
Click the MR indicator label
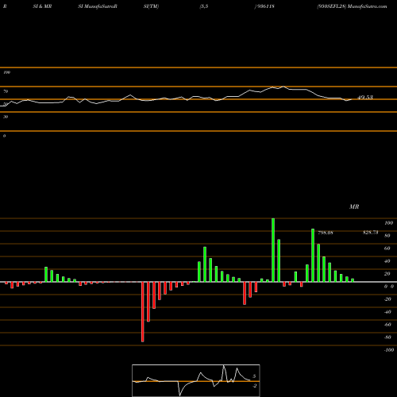coord(354,206)
